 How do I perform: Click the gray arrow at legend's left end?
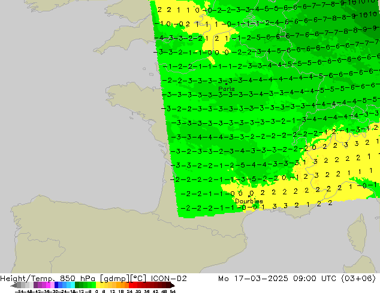click(13, 285)
